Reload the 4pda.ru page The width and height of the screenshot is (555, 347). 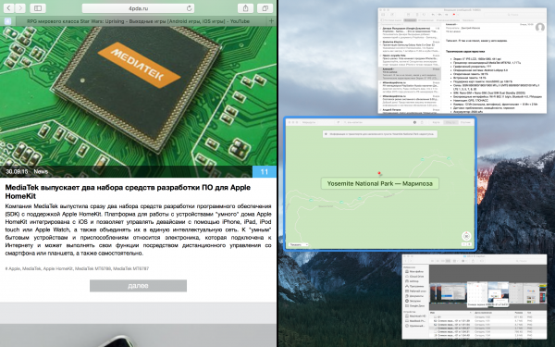pyautogui.click(x=190, y=8)
